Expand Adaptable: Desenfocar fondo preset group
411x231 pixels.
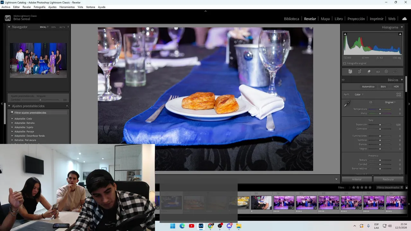click(x=12, y=136)
